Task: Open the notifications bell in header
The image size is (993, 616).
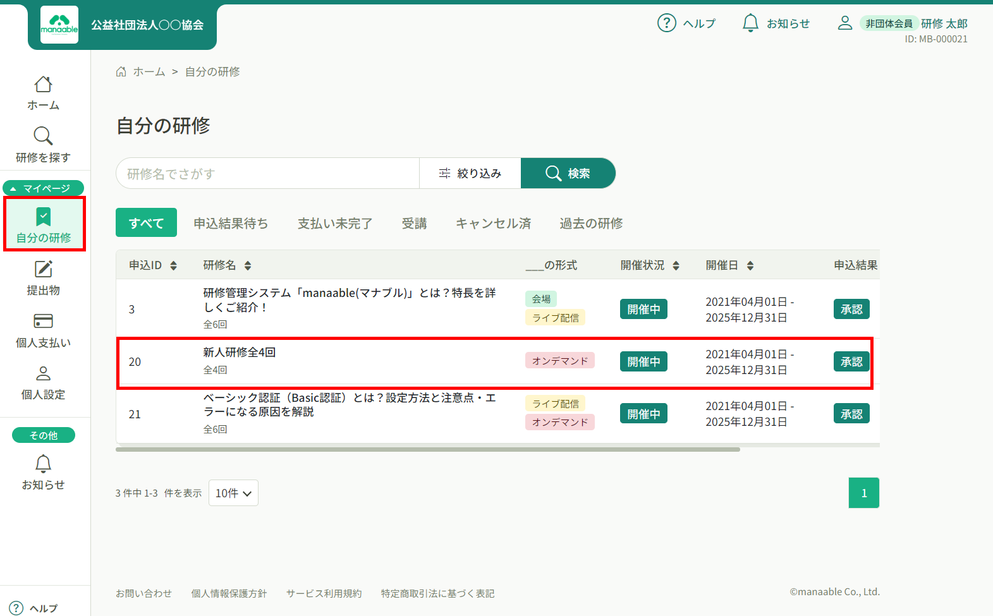Action: tap(750, 23)
